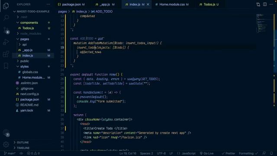
Task: Open README.md file
Action: click(29, 105)
